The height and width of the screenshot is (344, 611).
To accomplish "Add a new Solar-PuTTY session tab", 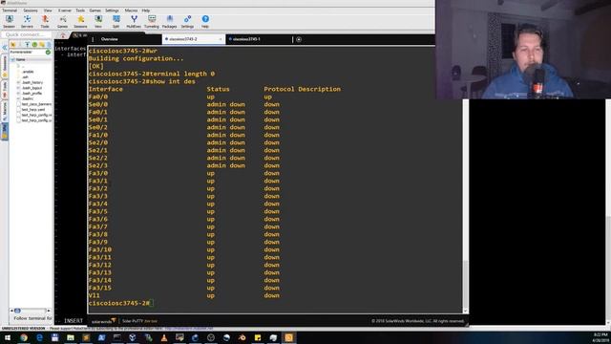I will pos(299,39).
